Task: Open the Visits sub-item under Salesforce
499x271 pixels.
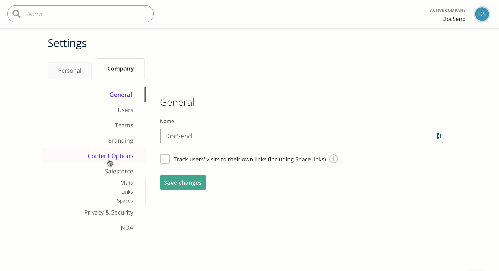Action: 127,183
